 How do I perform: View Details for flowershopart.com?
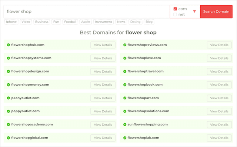pyautogui.click(x=219, y=98)
